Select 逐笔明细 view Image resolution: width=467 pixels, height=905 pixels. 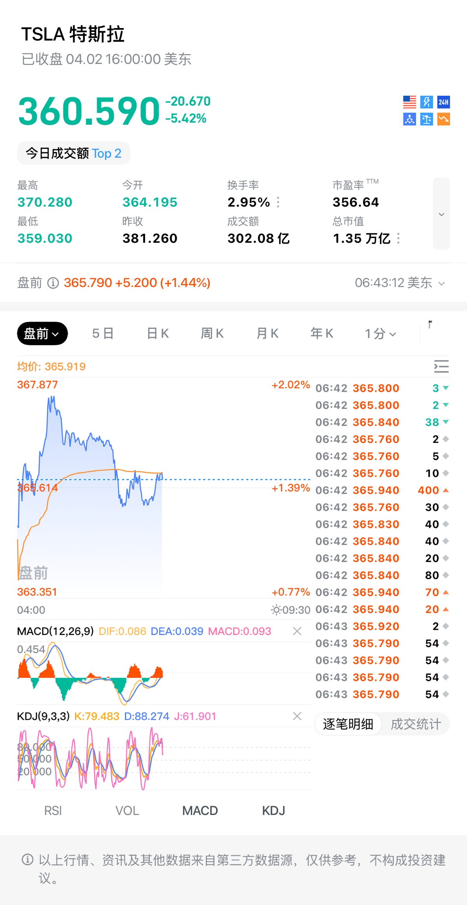click(348, 724)
